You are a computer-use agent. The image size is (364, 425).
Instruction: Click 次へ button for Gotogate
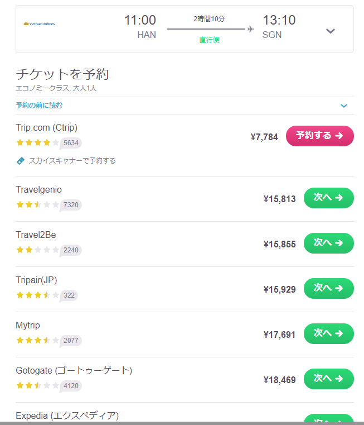point(328,379)
